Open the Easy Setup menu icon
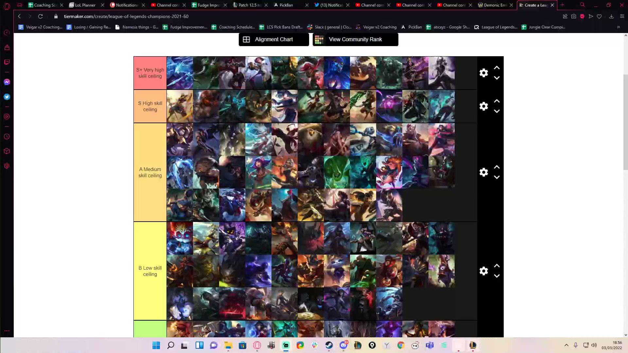Viewport: 628px width, 353px height. click(622, 16)
